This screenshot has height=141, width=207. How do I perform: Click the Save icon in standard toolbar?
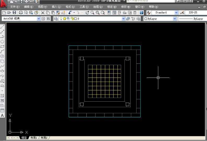(x=14, y=13)
